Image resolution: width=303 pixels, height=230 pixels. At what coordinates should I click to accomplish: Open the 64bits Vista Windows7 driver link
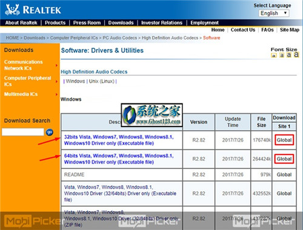point(119,159)
